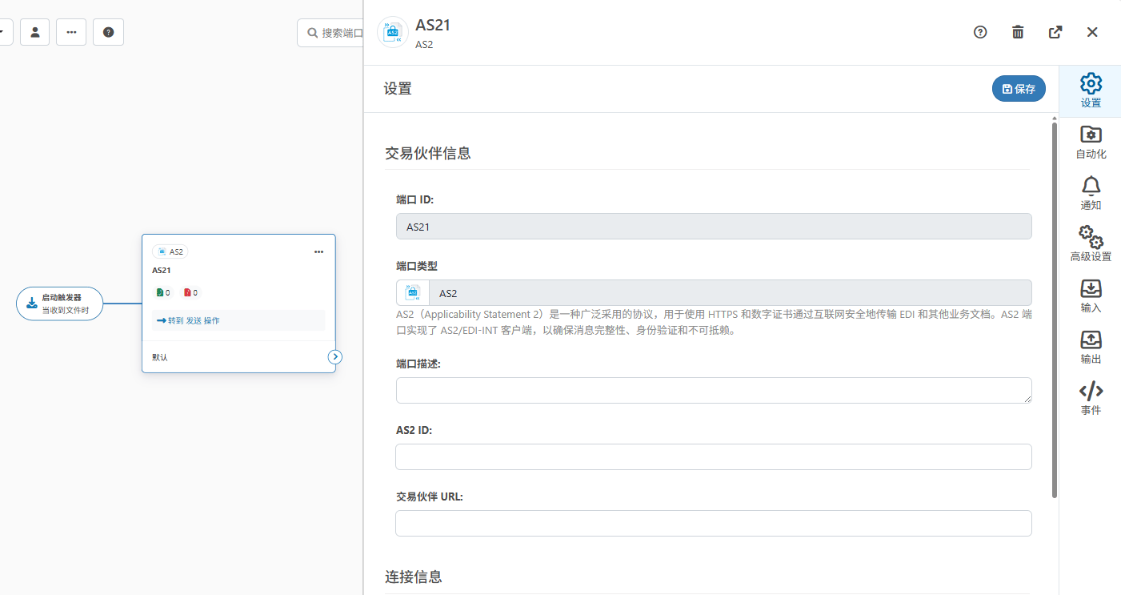Click the 连接信息 section heading
1121x595 pixels.
point(414,577)
